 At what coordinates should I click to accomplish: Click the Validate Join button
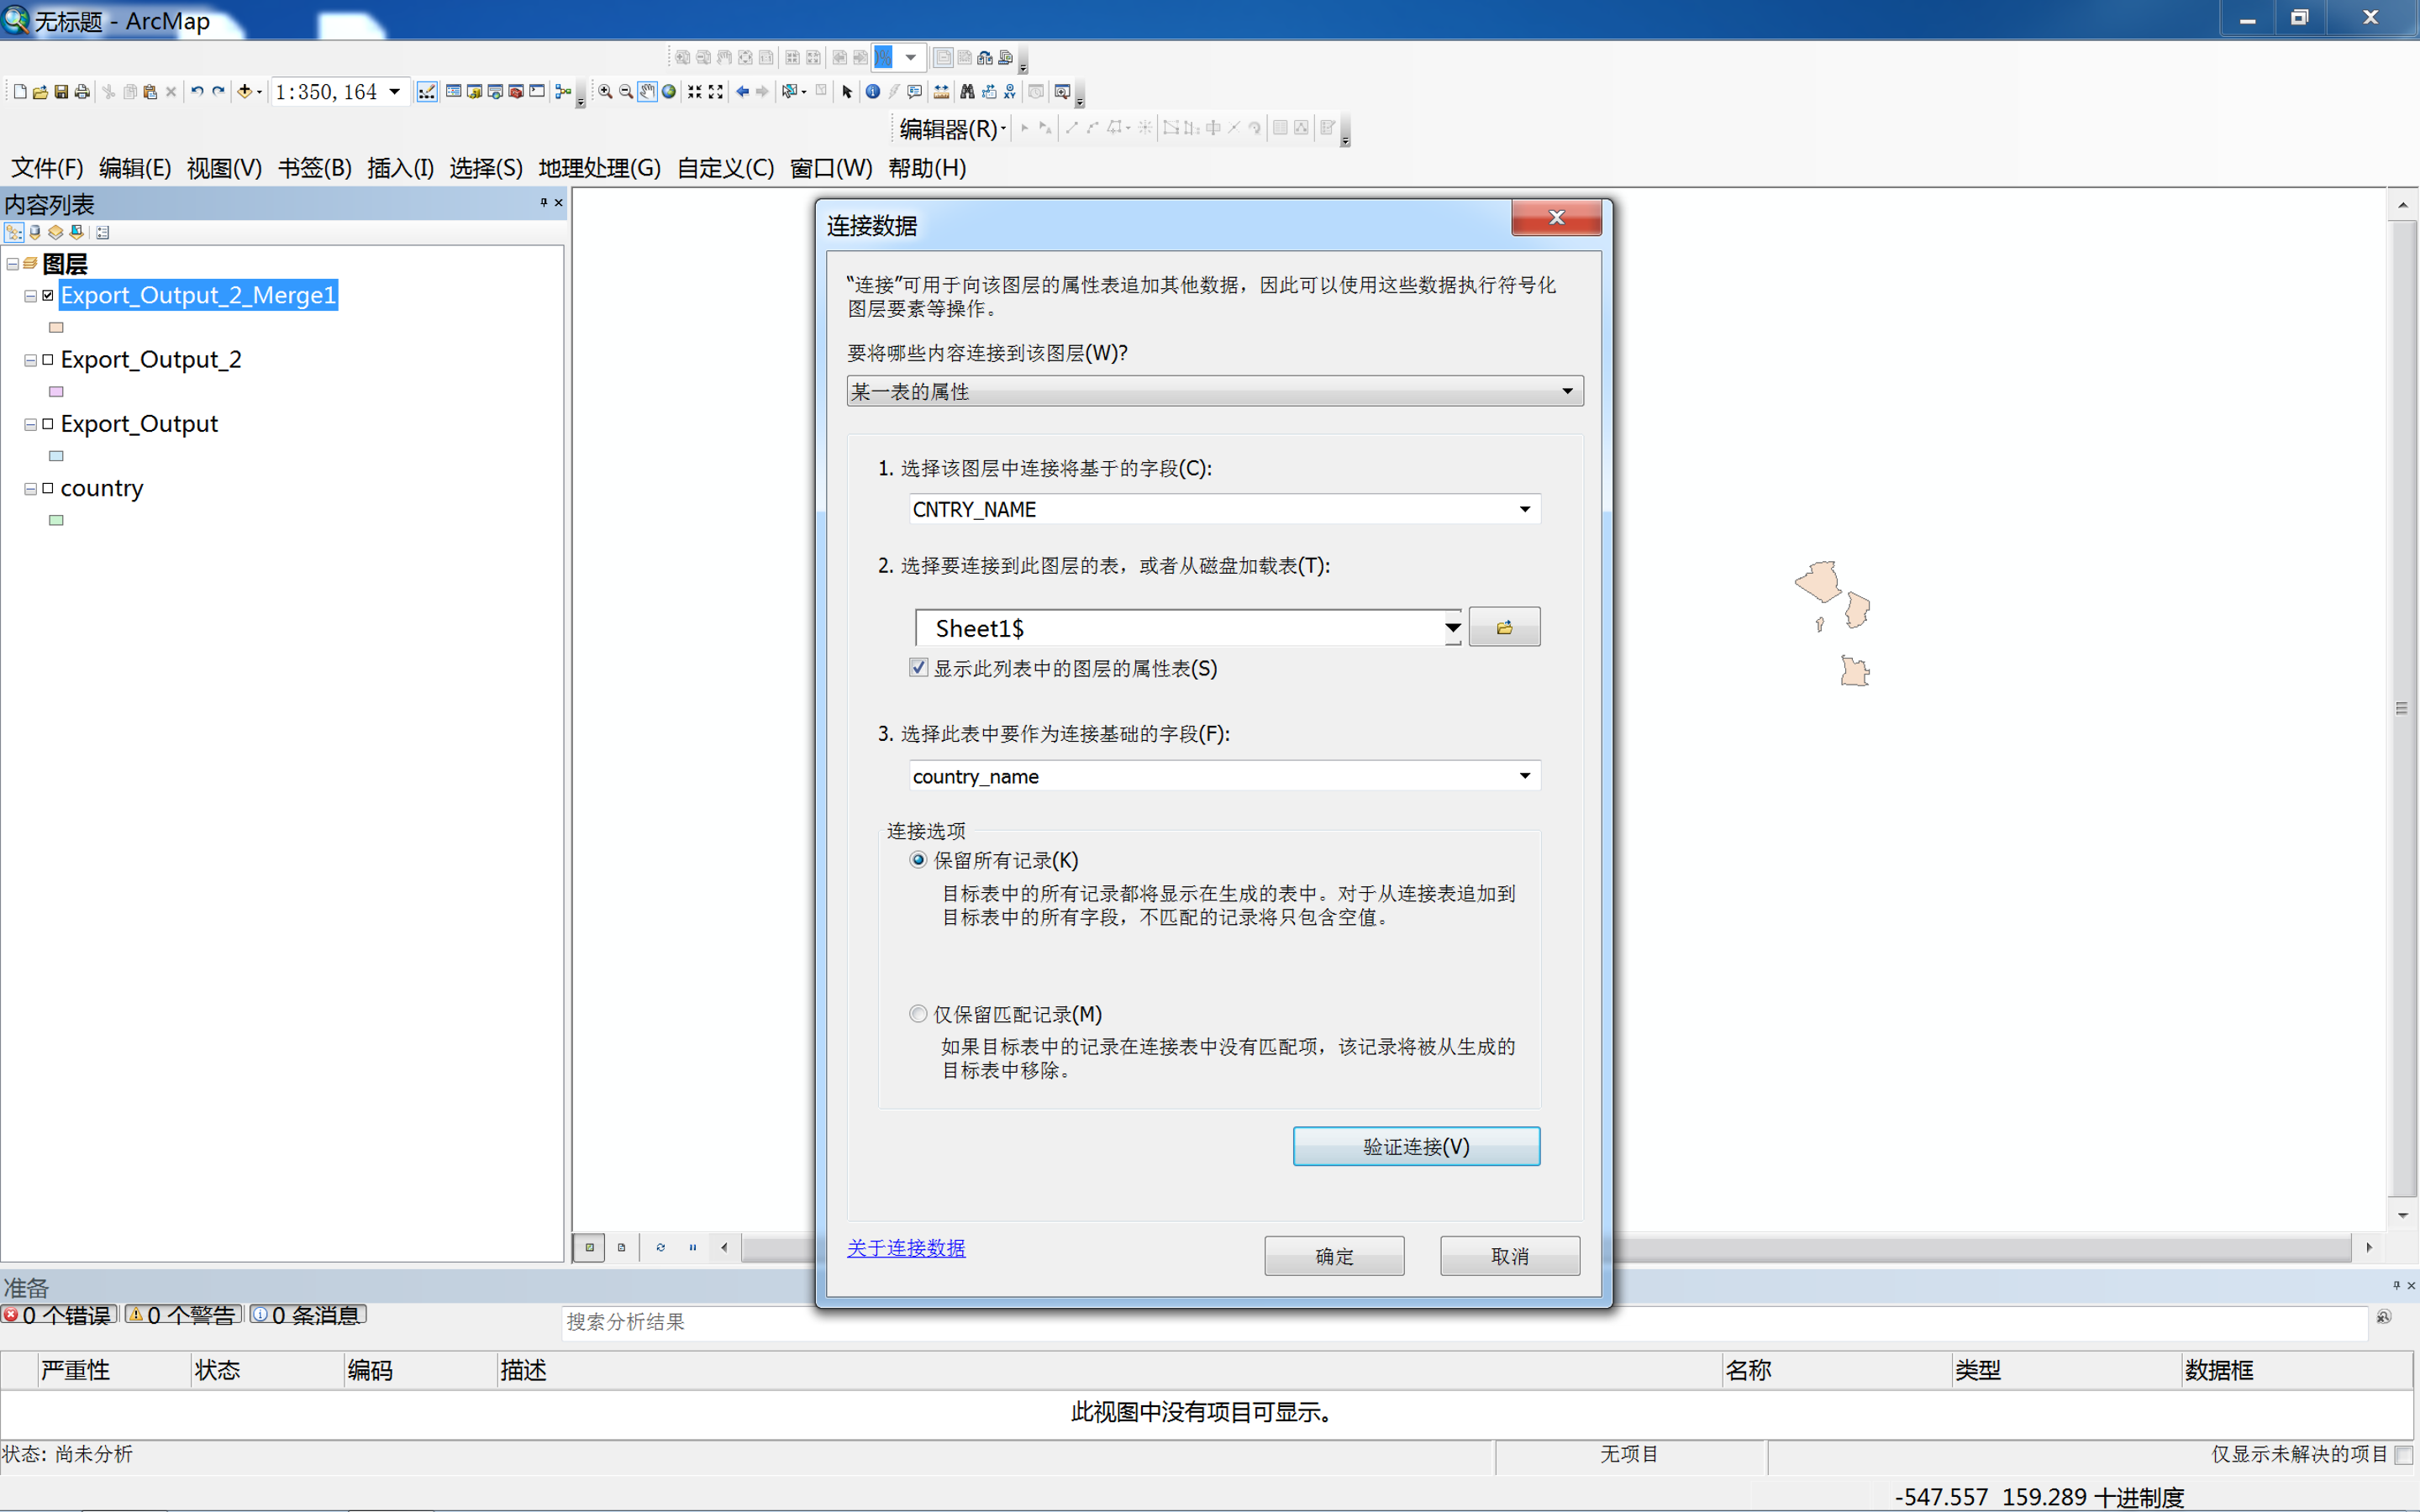pos(1415,1147)
